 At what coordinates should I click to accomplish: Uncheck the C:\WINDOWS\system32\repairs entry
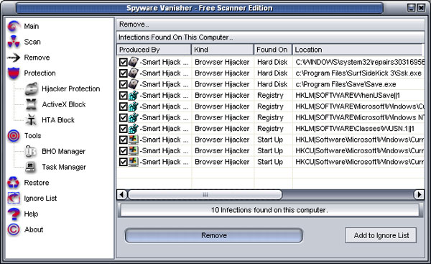[123, 62]
